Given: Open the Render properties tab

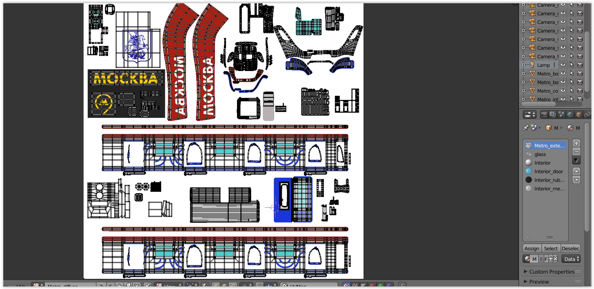Looking at the screenshot, I should click(544, 115).
